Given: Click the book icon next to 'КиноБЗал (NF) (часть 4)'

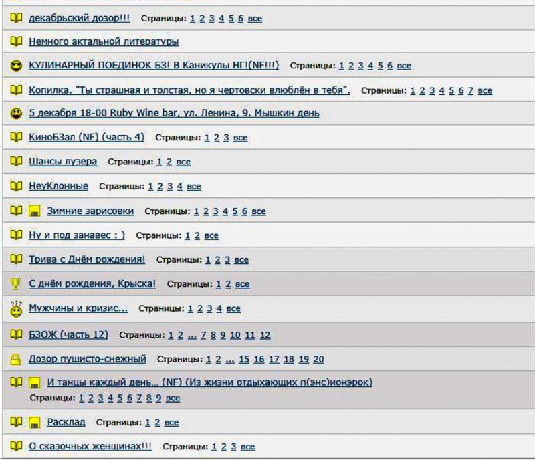Looking at the screenshot, I should click(16, 137).
